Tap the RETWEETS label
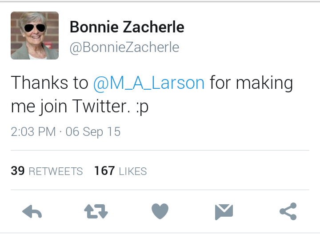This screenshot has height=234, width=320. point(56,171)
